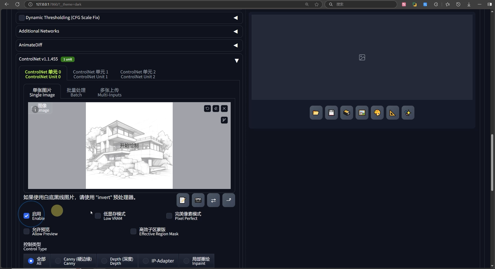Screen dimensions: 495x269
Task: Click the browser address bar URL
Action: click(x=59, y=4)
